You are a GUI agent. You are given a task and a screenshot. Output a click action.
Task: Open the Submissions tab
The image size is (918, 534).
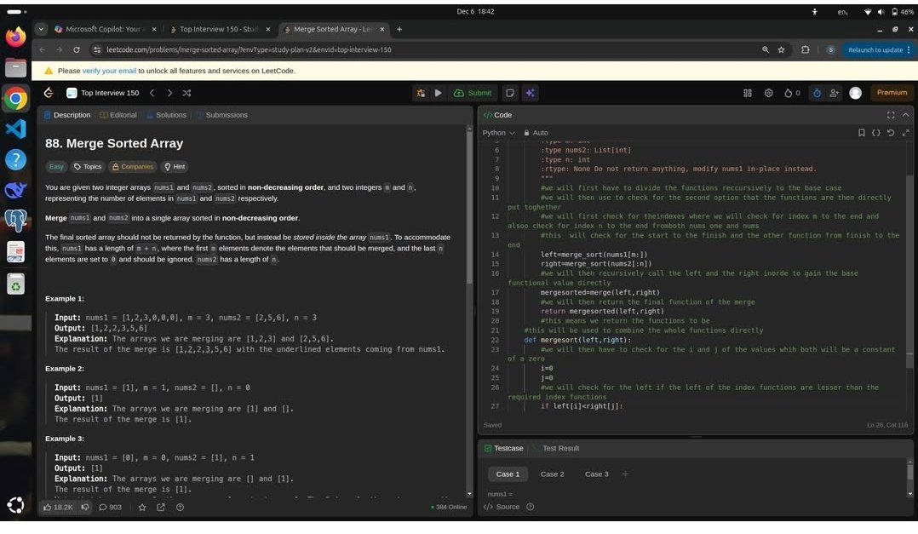click(x=222, y=115)
